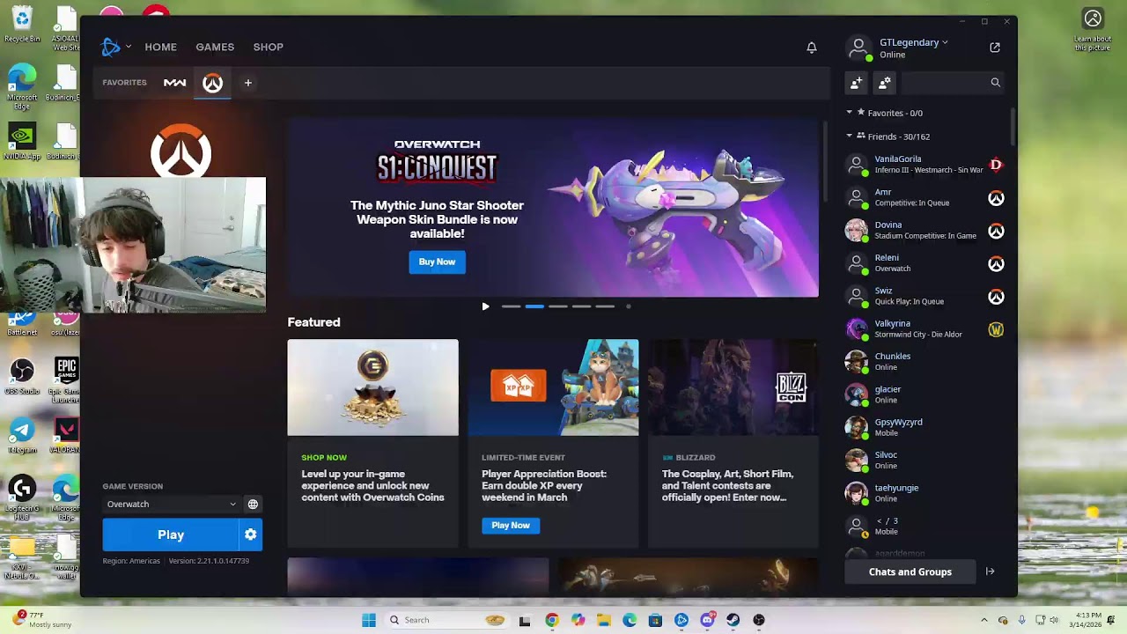Play the banner carousel slideshow
Screen dimensions: 1127x634
click(x=485, y=306)
